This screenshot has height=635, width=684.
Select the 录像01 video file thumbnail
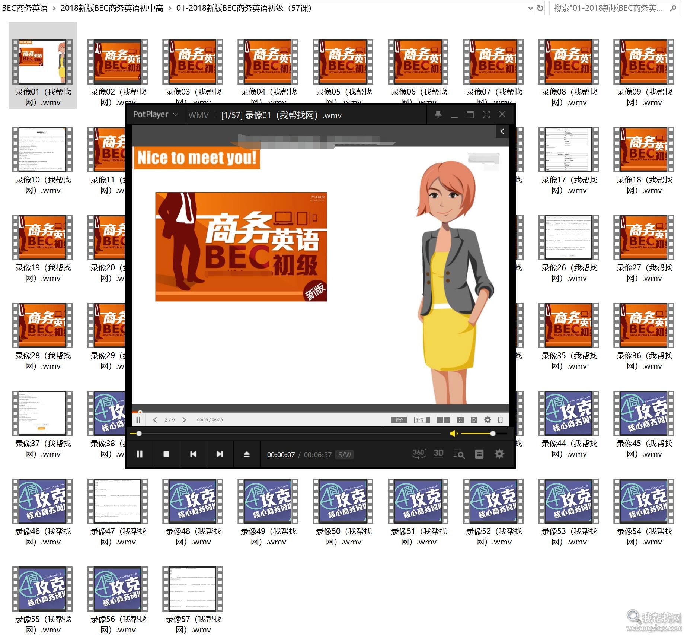coord(42,61)
